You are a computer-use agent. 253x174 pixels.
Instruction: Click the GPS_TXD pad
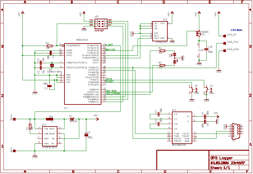[x=224, y=43]
